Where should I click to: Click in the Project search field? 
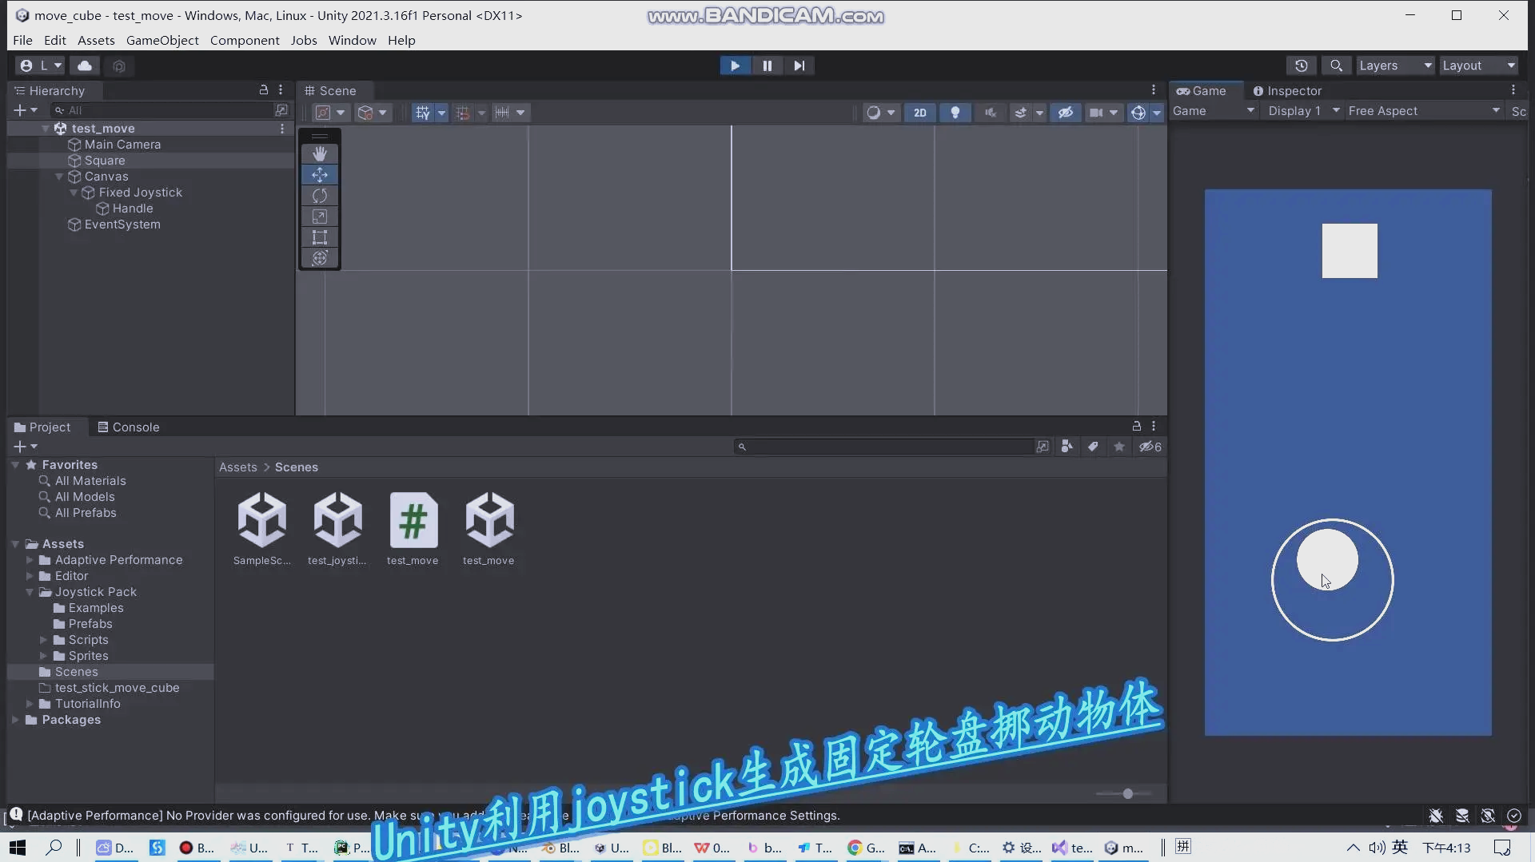[x=883, y=447]
